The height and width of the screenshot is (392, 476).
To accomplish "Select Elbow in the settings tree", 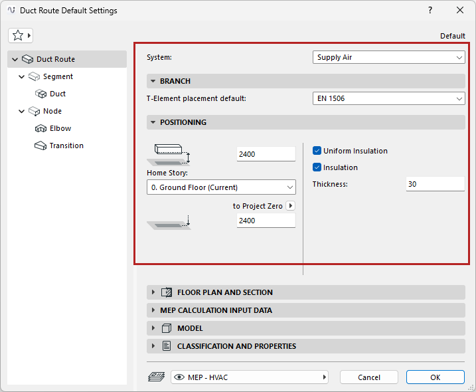I will tap(60, 128).
